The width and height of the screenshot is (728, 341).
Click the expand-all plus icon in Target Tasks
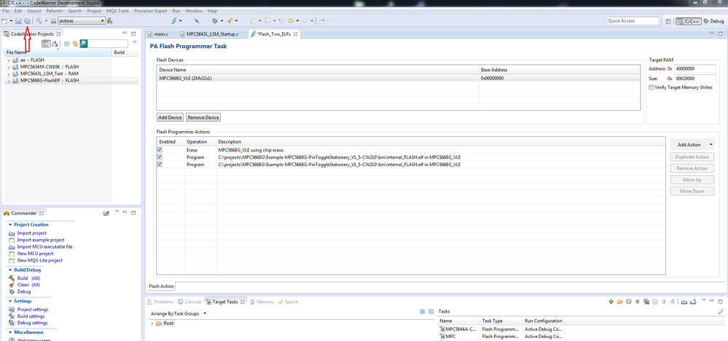(423, 312)
